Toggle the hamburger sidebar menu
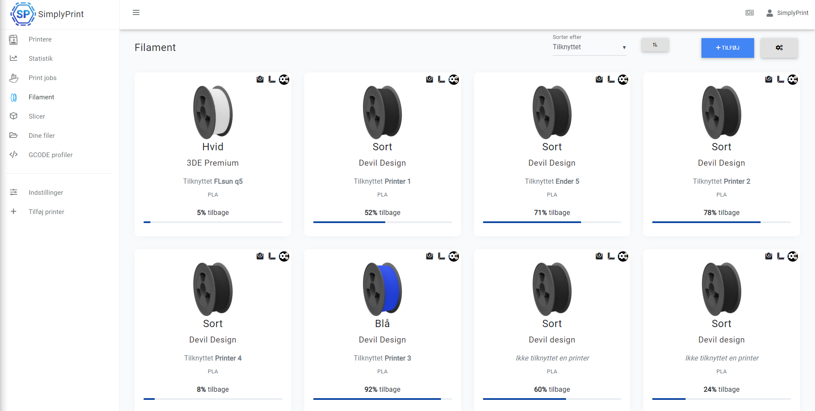The width and height of the screenshot is (815, 411). coord(136,12)
